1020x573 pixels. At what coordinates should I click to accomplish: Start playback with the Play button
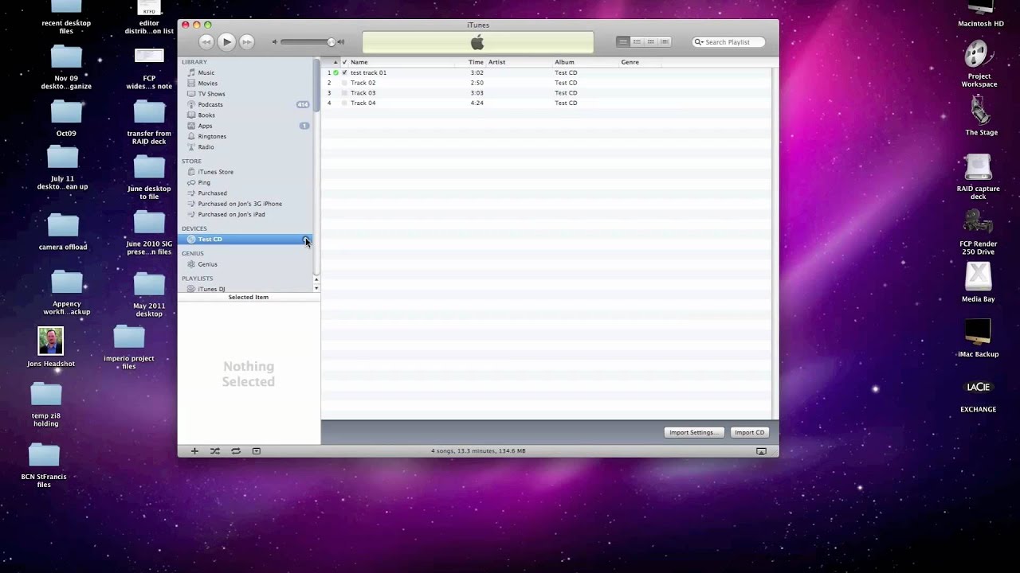(226, 41)
